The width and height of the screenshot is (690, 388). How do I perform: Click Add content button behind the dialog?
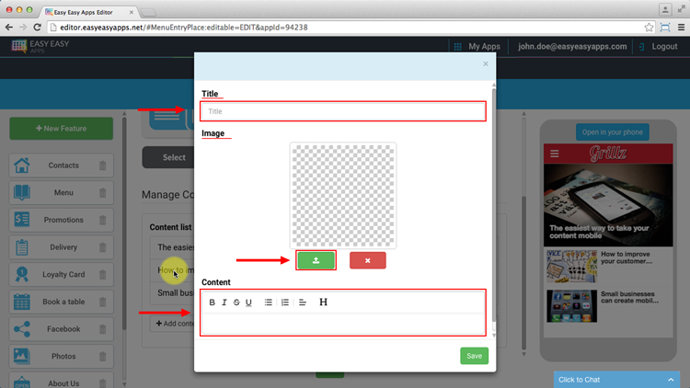174,324
